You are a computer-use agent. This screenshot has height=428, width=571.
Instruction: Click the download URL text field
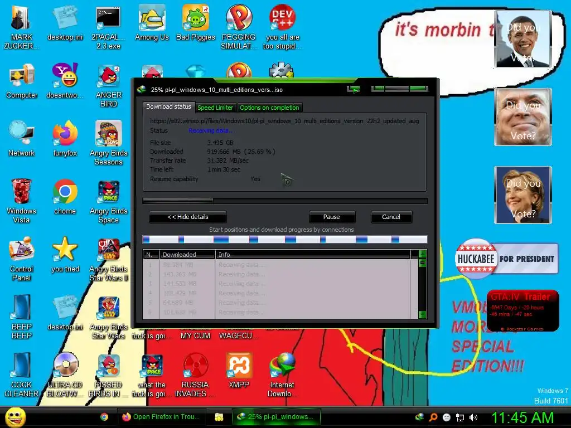click(284, 121)
